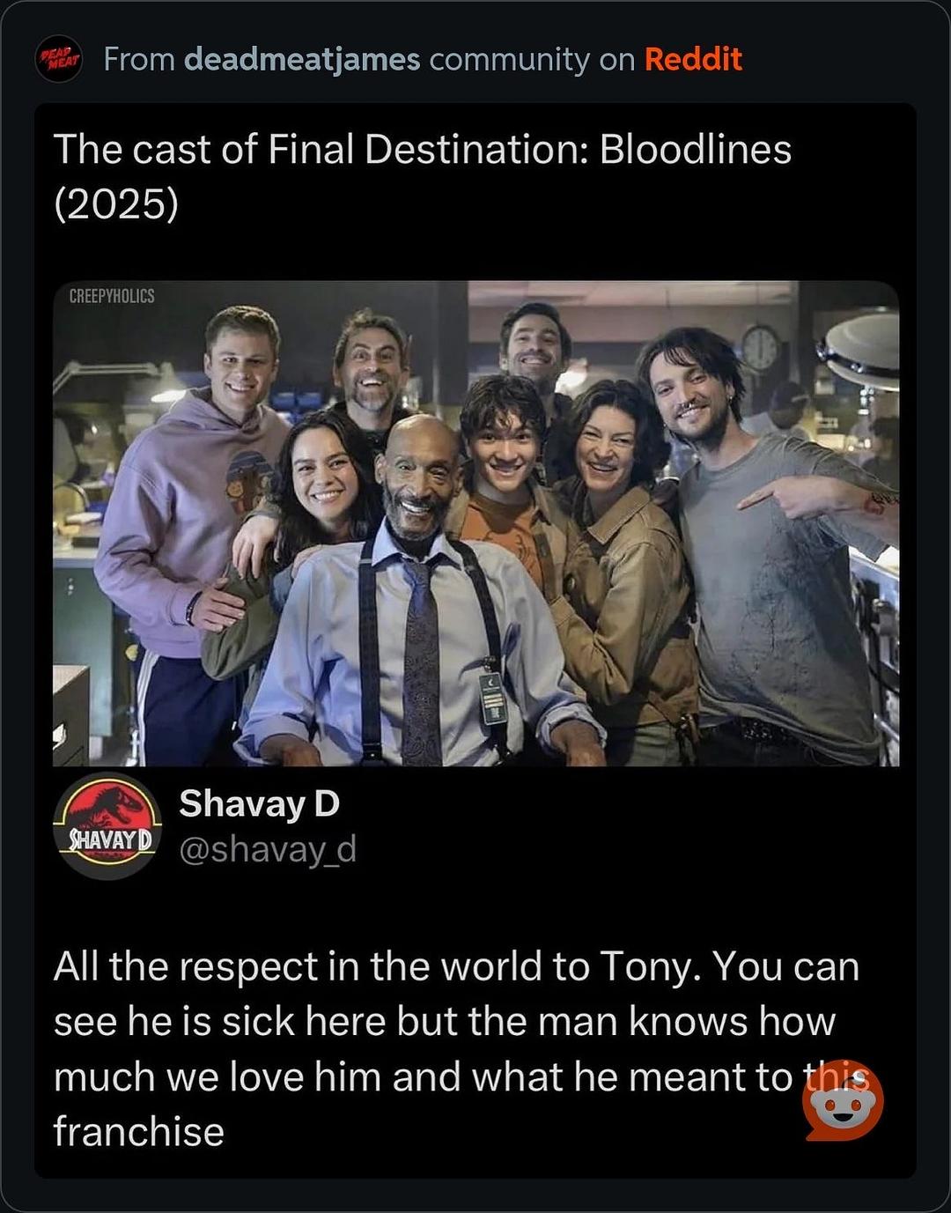Viewport: 951px width, 1213px height.
Task: Click the Shavay D display name
Action: click(259, 803)
